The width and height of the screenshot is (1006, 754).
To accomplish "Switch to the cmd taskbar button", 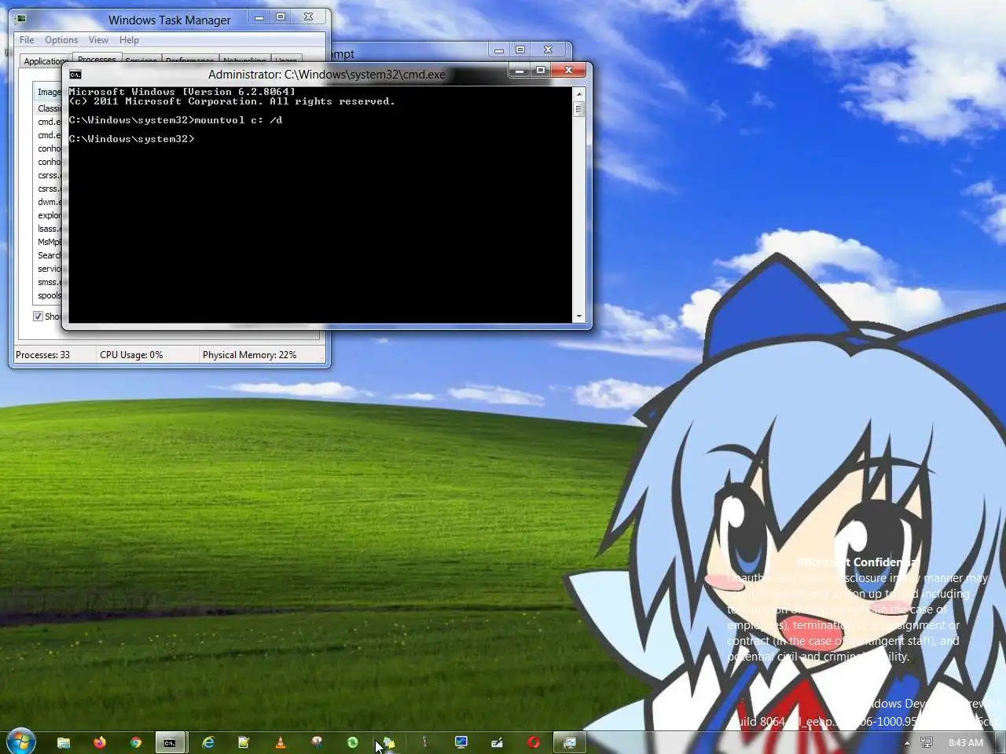I will pos(170,742).
